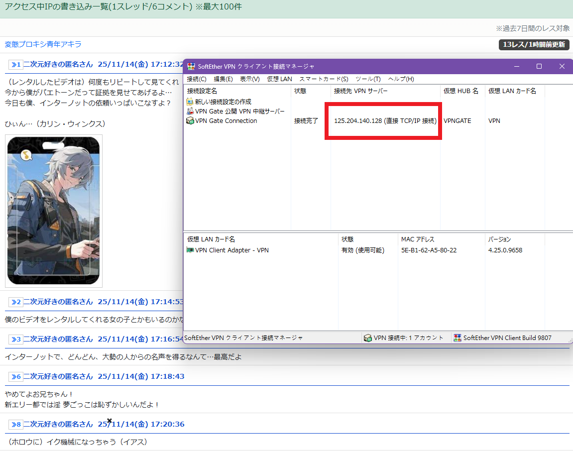Click the >>1 reply anchor icon
Image resolution: width=573 pixels, height=454 pixels.
click(x=15, y=65)
